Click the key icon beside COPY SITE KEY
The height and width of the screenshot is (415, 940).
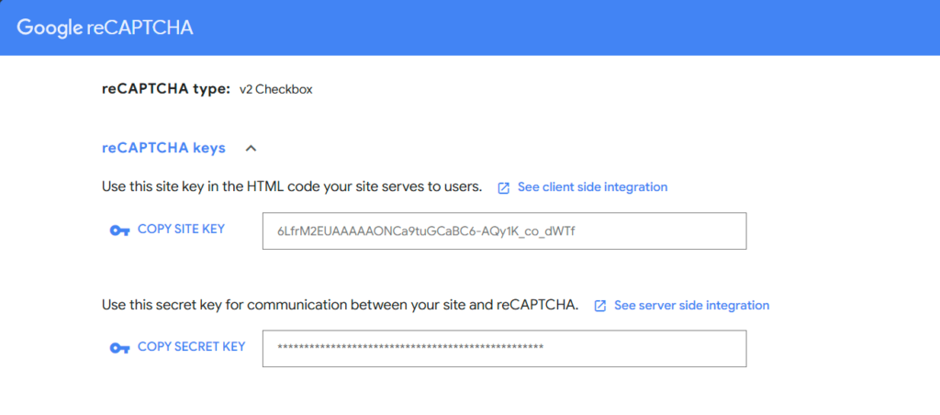pyautogui.click(x=119, y=230)
